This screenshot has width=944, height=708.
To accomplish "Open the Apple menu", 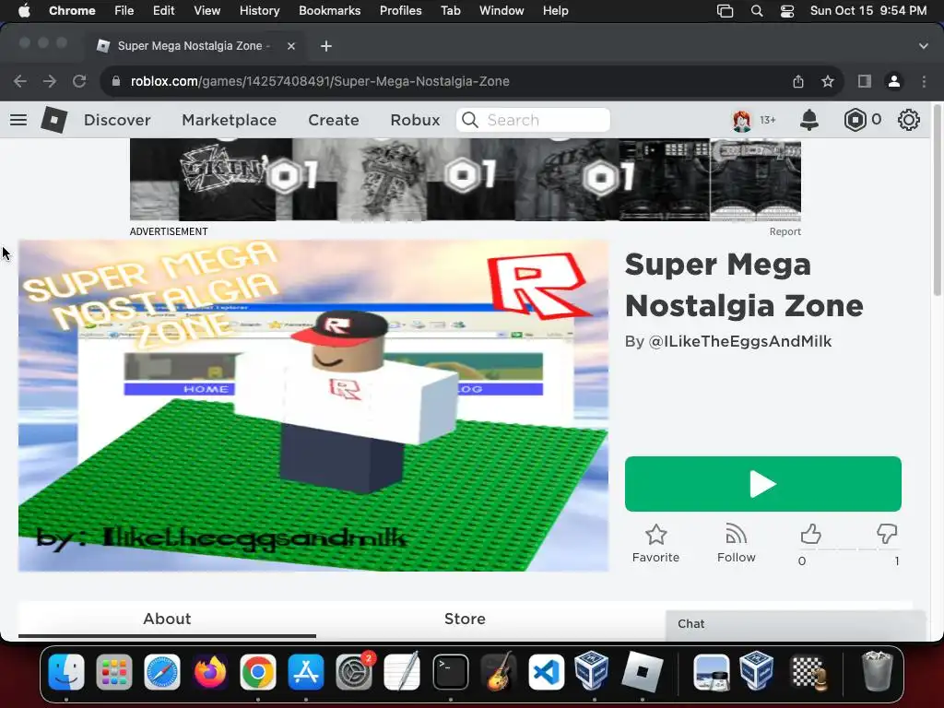I will (x=24, y=11).
